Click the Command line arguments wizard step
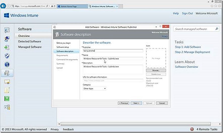223x133 pixels. [67, 60]
